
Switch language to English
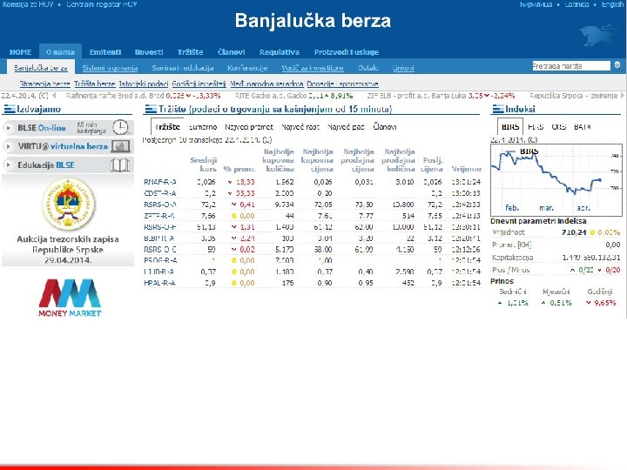612,4
